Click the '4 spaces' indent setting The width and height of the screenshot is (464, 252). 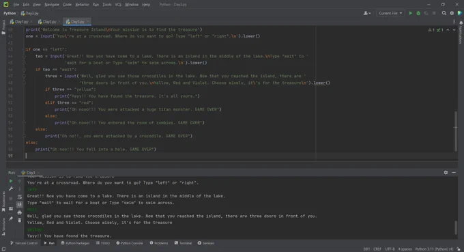click(x=405, y=249)
